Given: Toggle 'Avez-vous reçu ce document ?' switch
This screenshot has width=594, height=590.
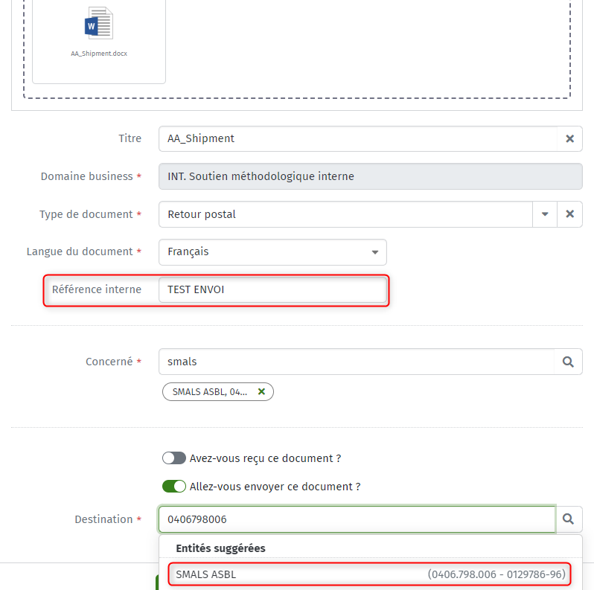Looking at the screenshot, I should pos(174,458).
